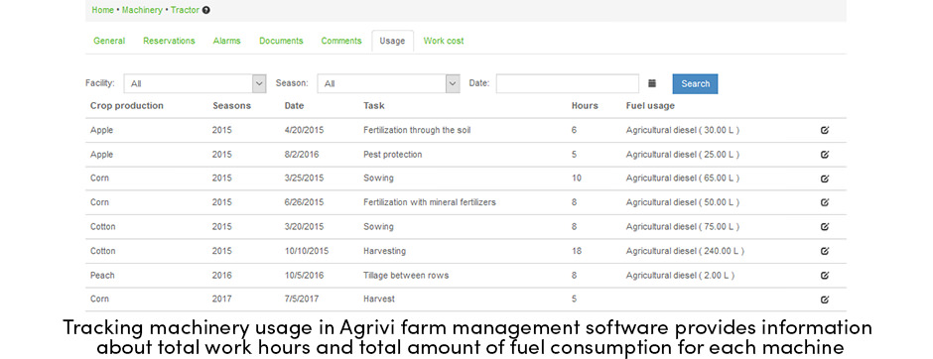Edit the Apple Pest protection row
The height and width of the screenshot is (359, 933).
825,155
